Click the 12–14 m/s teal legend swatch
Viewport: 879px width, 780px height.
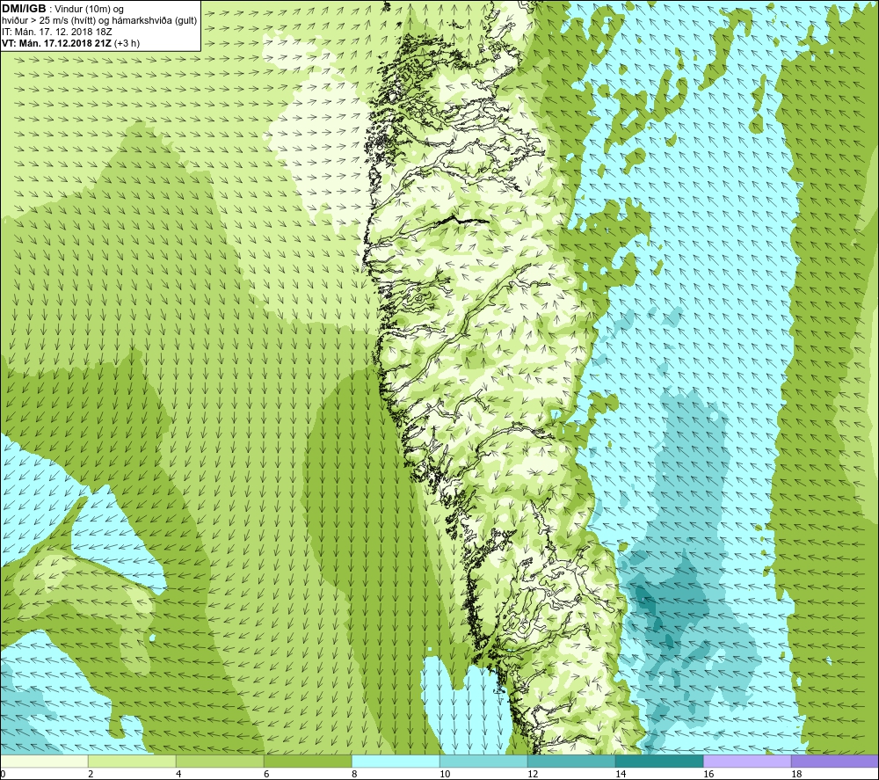pos(571,762)
